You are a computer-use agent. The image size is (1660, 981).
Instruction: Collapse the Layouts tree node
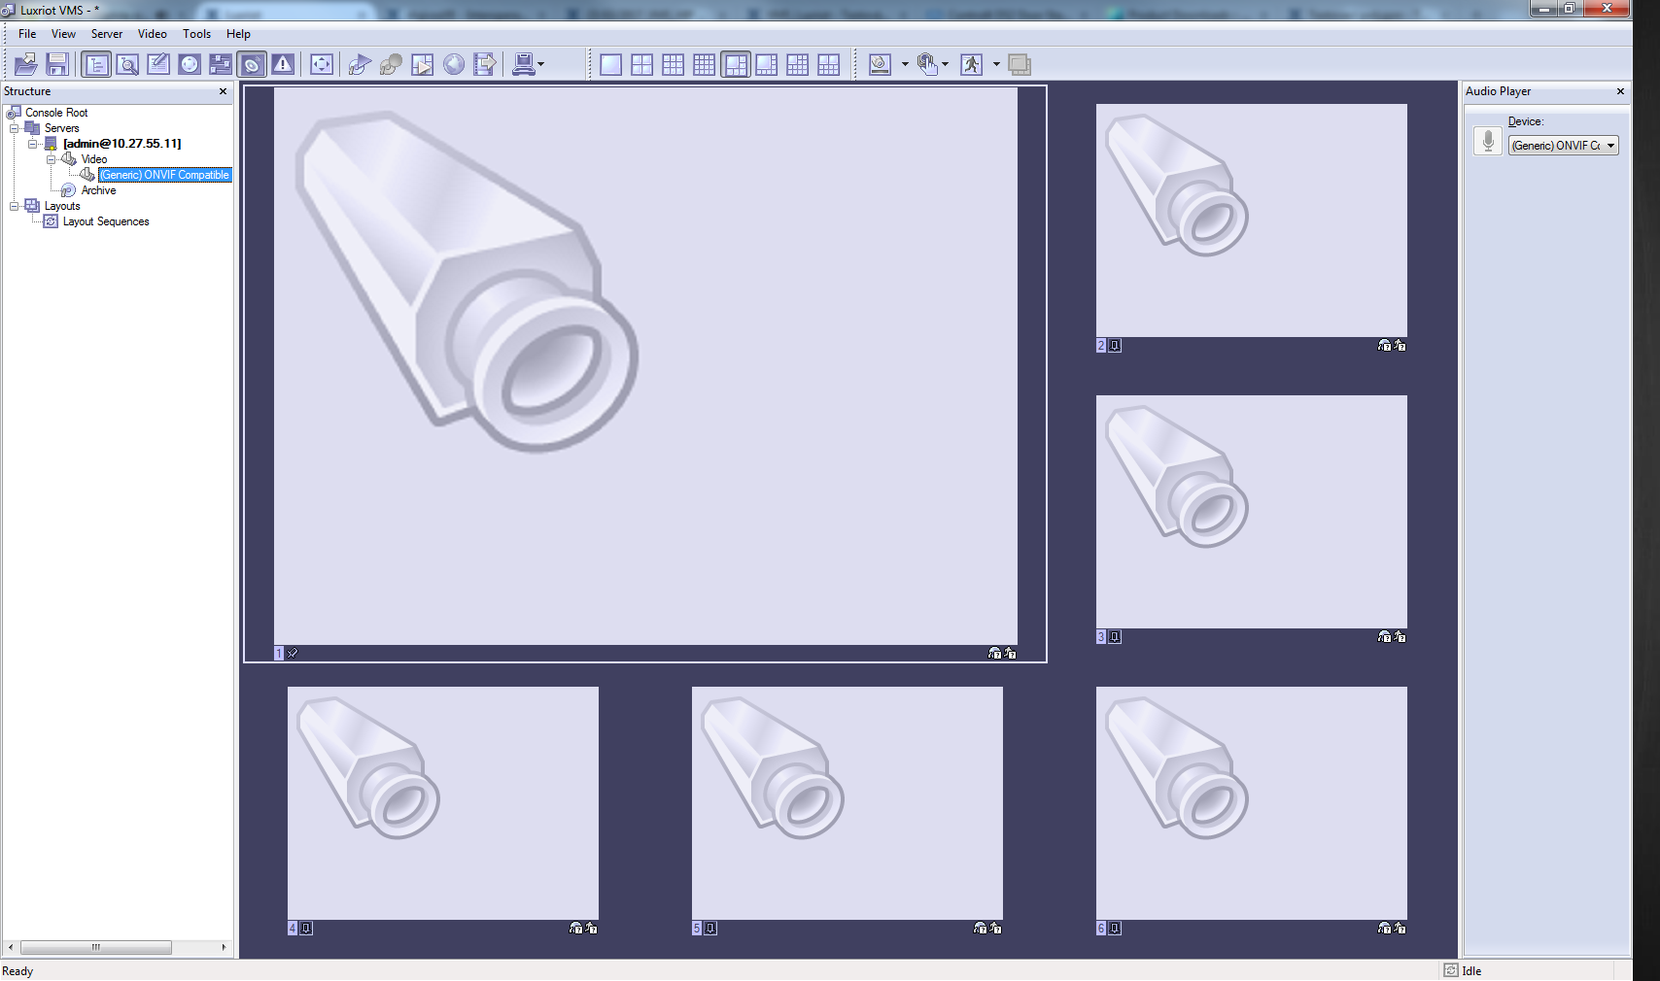pos(15,206)
